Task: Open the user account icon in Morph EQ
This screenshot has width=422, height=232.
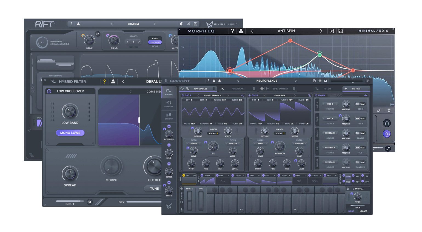Action: coord(241,31)
